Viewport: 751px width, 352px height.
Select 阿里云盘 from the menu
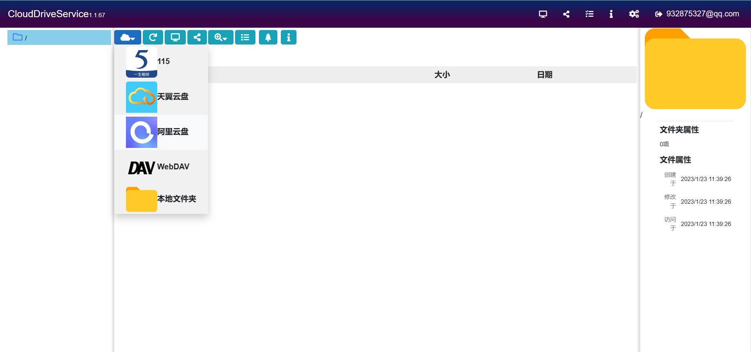(x=161, y=132)
